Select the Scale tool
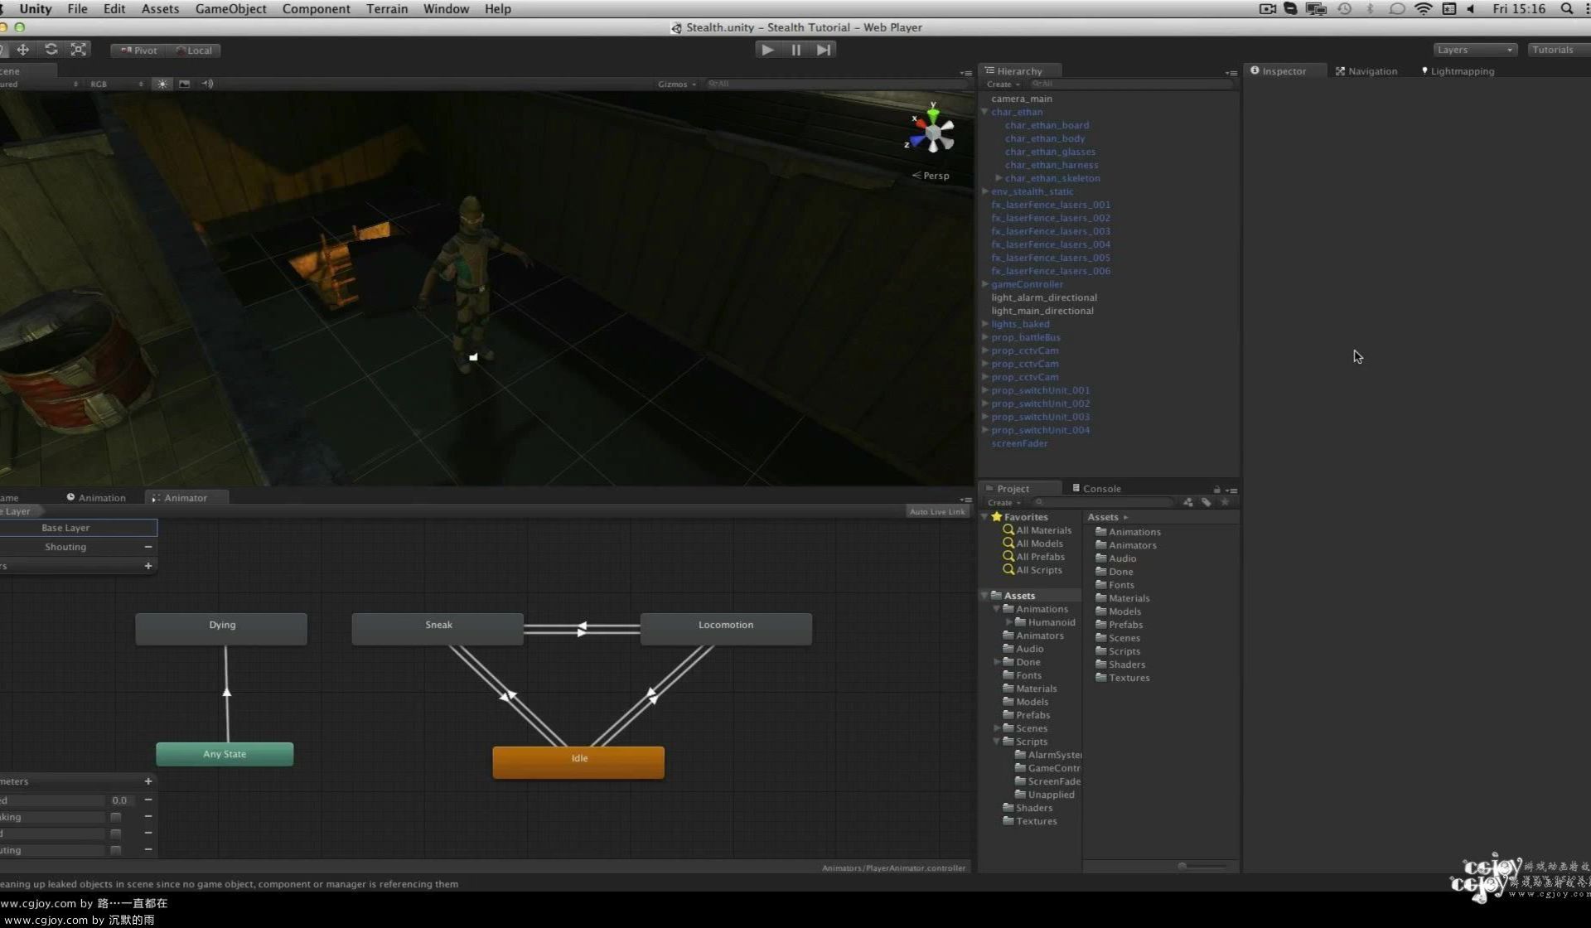 (79, 50)
